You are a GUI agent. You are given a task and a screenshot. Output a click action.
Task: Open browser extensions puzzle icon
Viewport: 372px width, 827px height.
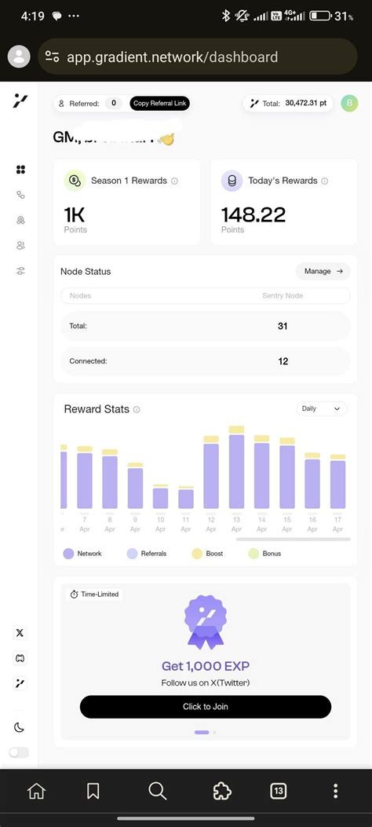[x=222, y=791]
